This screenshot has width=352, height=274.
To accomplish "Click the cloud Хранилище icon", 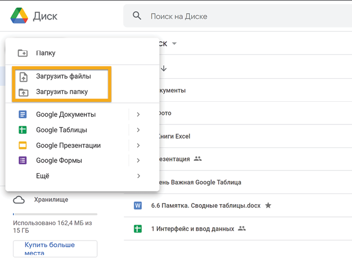I will coord(19,199).
